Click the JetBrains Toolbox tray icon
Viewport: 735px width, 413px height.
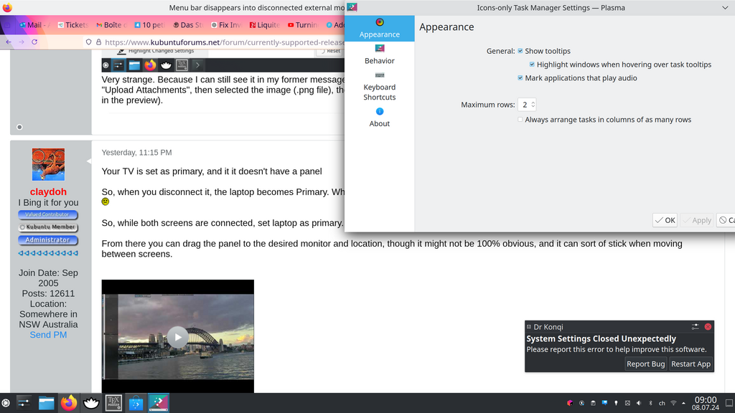point(570,403)
